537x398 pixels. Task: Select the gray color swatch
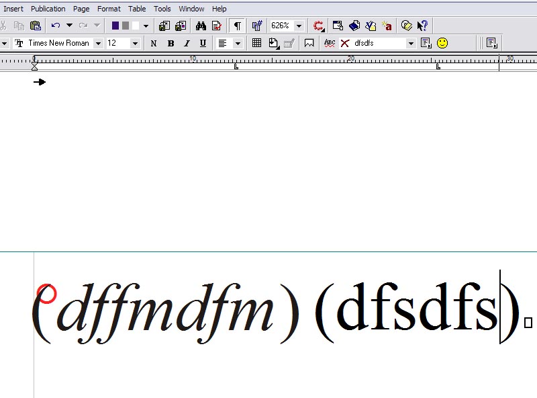tap(126, 26)
